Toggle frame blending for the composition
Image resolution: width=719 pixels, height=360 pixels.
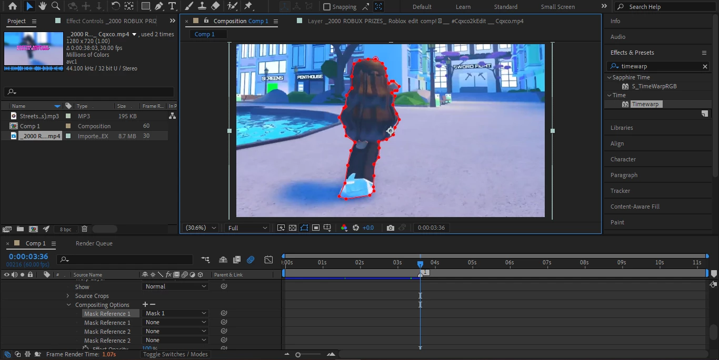coord(237,260)
